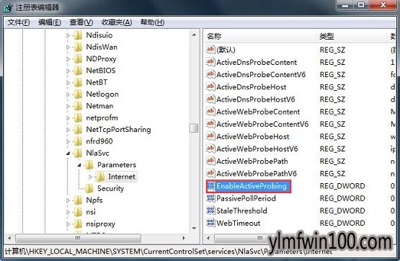
Task: Select the Parameters folder icon
Action: coord(89,165)
